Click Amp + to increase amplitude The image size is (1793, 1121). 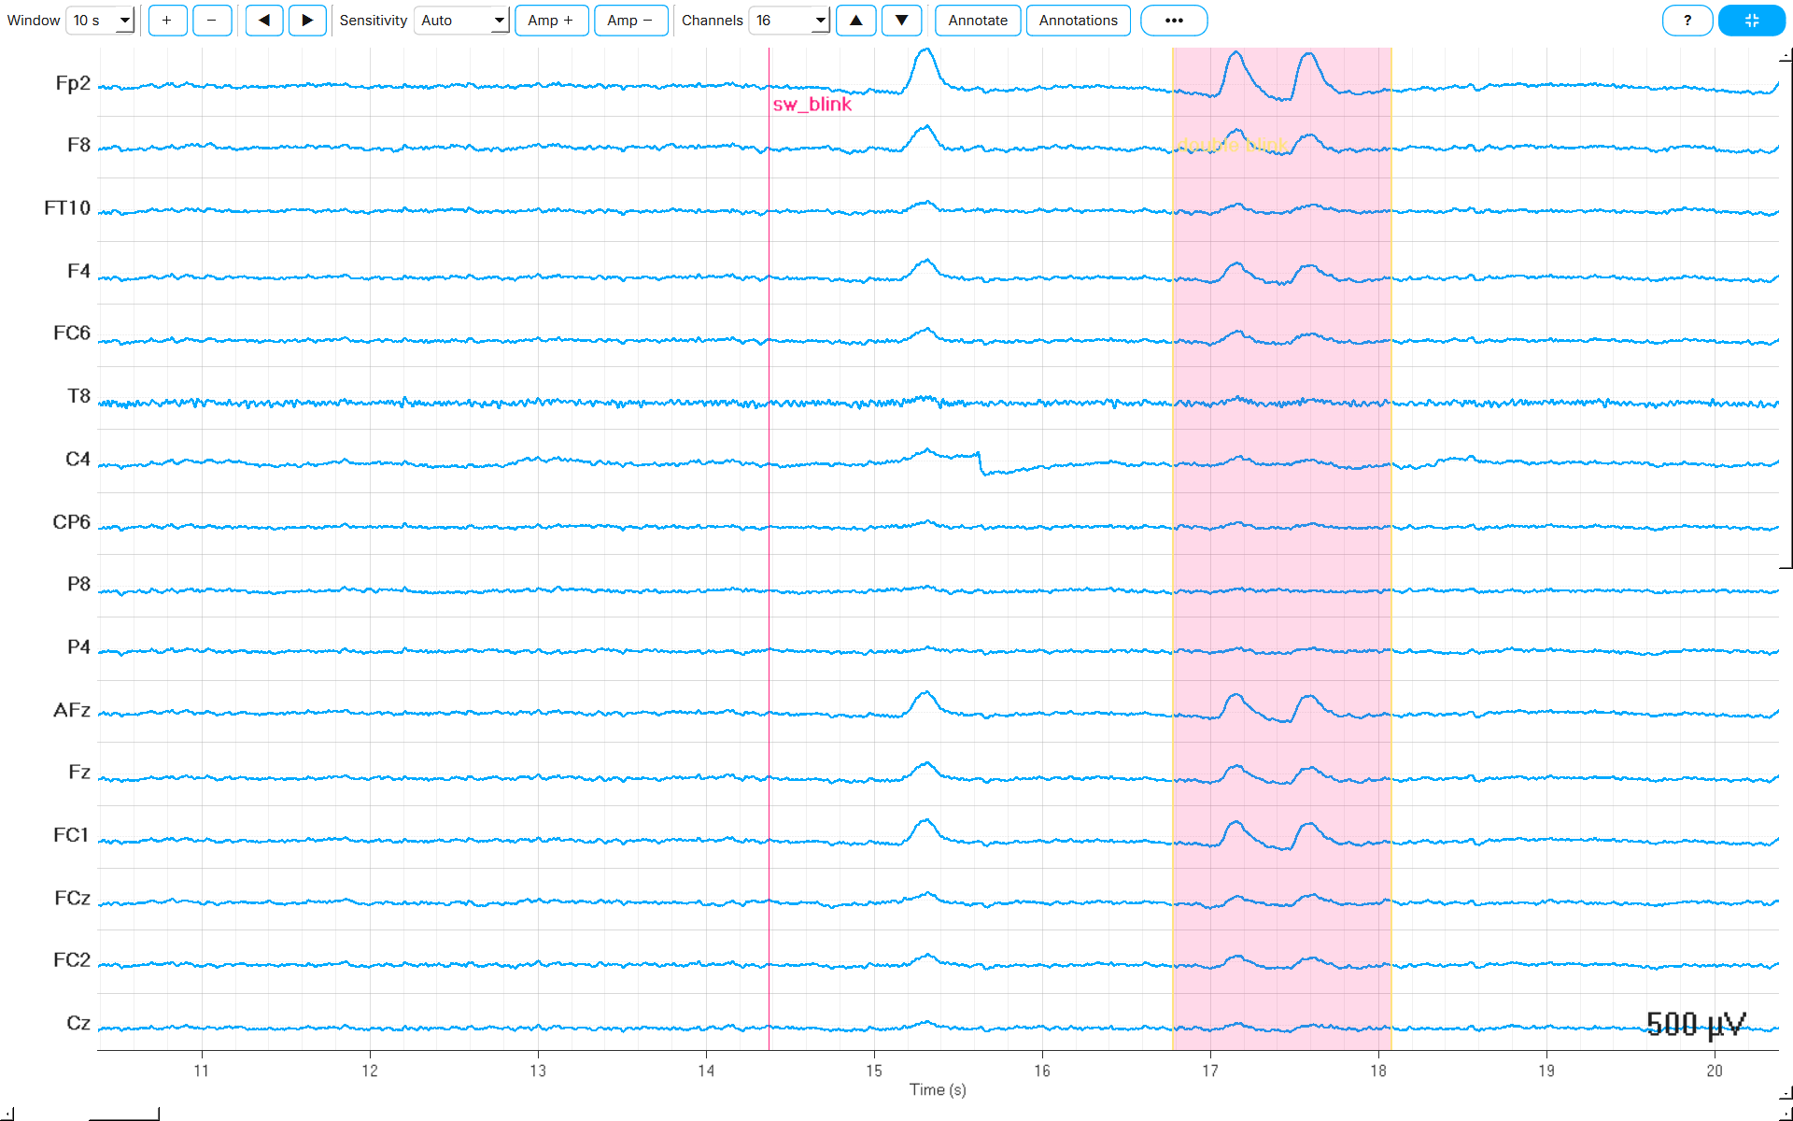tap(551, 21)
